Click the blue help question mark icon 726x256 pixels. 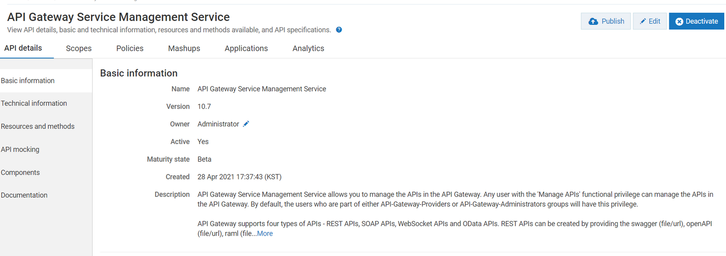pyautogui.click(x=339, y=30)
